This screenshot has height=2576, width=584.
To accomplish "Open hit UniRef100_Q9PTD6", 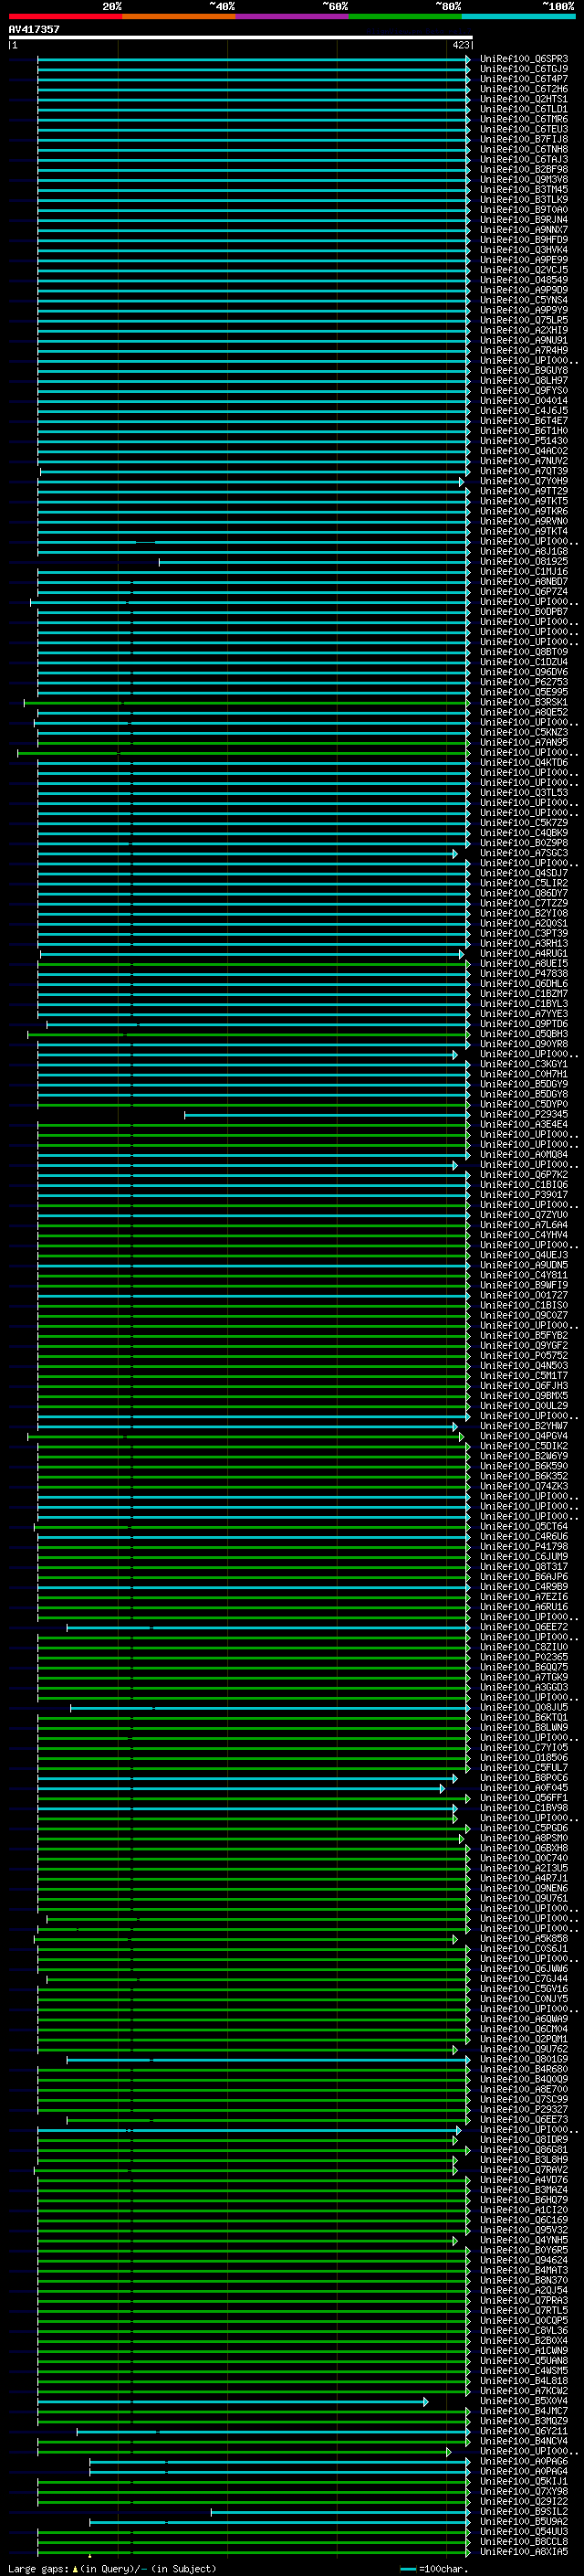I will 523,1024.
